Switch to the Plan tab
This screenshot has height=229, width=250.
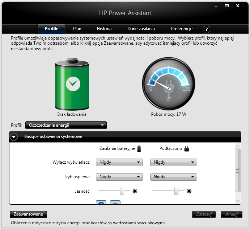point(77,29)
